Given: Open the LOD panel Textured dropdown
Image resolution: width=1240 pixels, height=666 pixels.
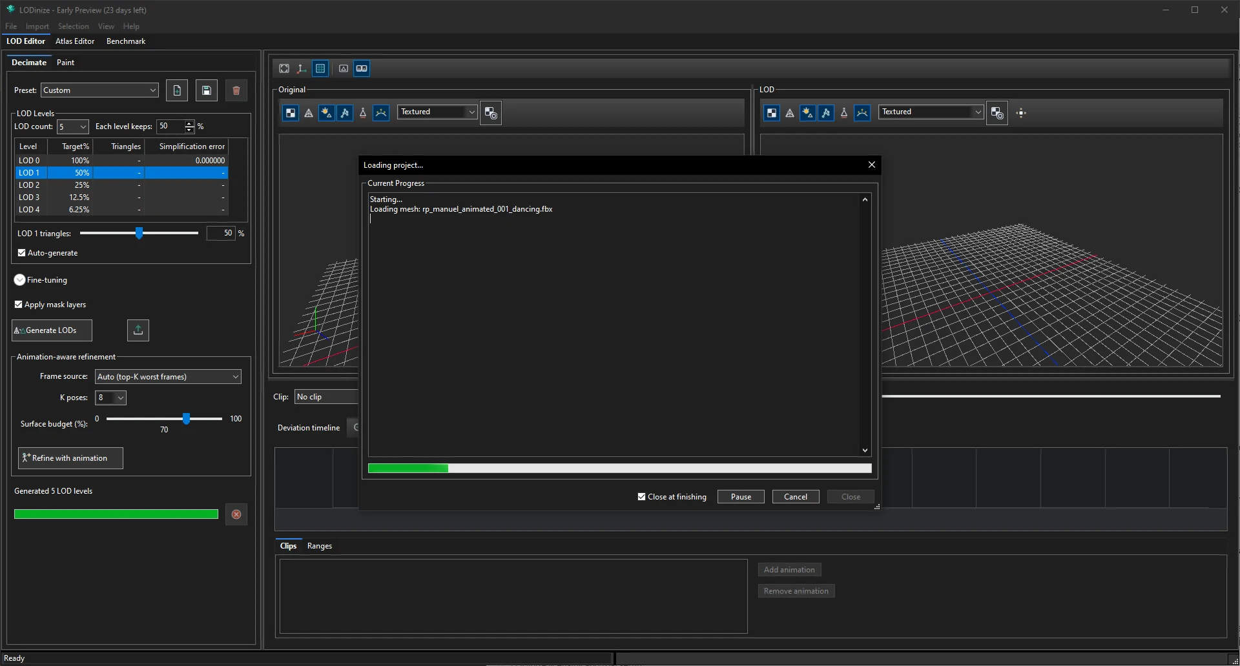Looking at the screenshot, I should point(931,112).
